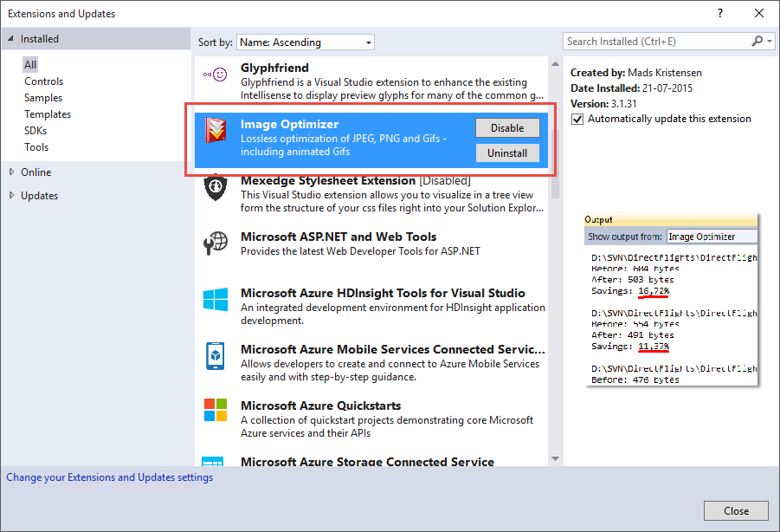780x532 pixels.
Task: Click the Mexedge Stylesheet Extension shield icon
Action: click(216, 187)
